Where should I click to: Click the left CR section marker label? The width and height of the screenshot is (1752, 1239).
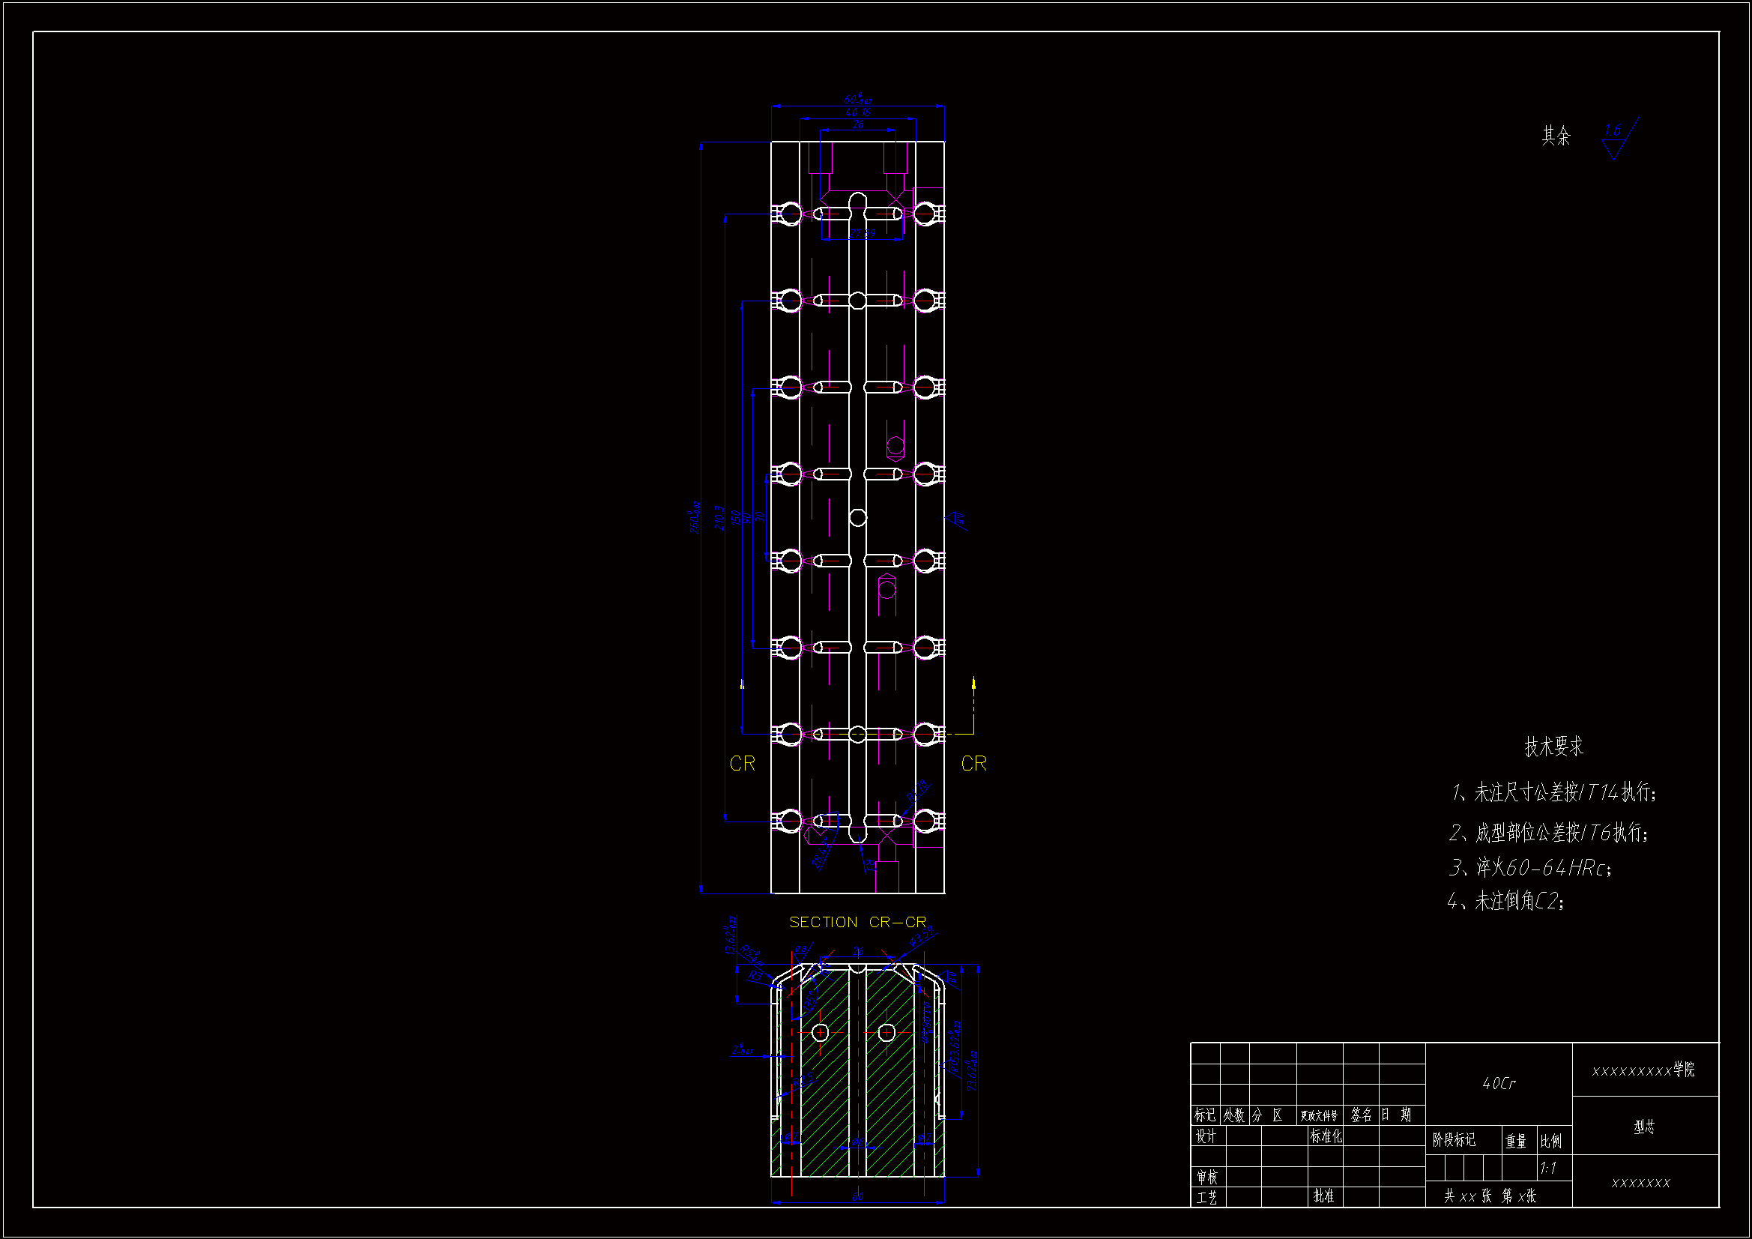coord(742,763)
